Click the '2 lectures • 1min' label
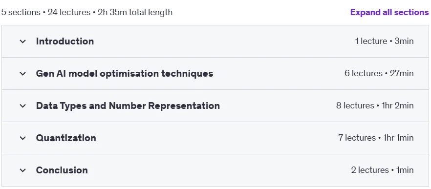 point(382,170)
